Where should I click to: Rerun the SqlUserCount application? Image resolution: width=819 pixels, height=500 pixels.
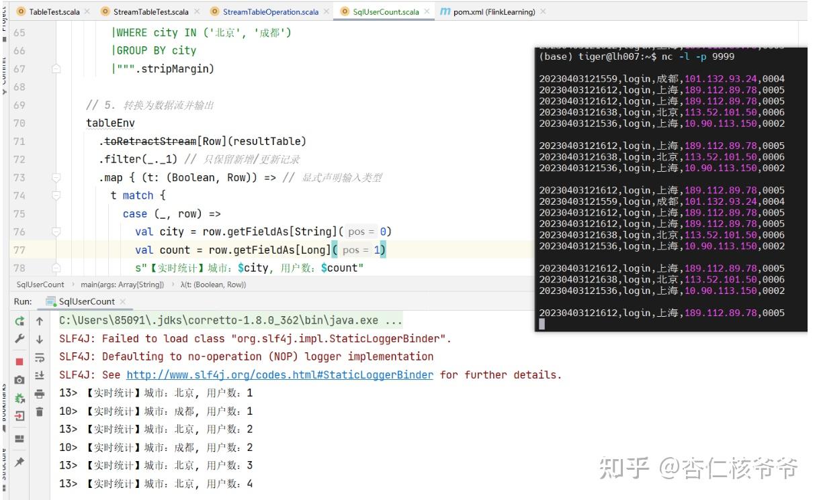(19, 322)
